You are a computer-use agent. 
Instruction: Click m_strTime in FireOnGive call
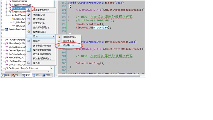click(x=101, y=27)
